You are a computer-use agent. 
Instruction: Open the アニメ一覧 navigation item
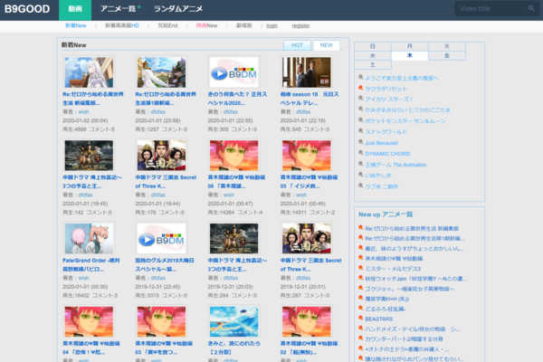[x=119, y=9]
